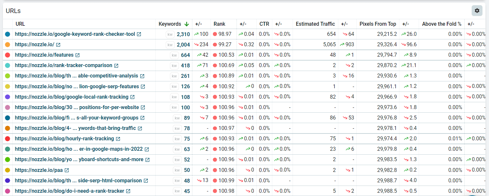Open external link icon beside https://nozzle.io/
The height and width of the screenshot is (196, 489).
[x=58, y=45]
